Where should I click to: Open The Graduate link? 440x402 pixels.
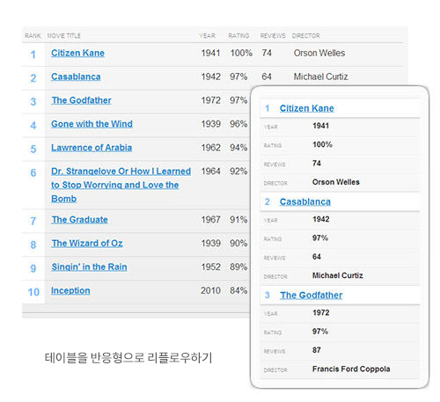coord(79,220)
